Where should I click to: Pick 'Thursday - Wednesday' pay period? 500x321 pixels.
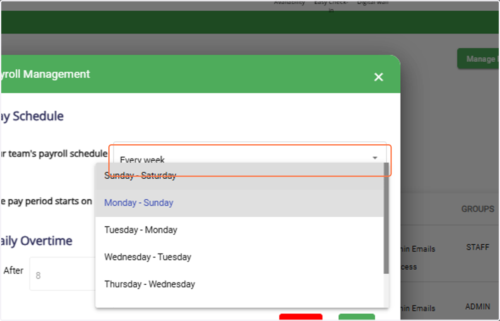click(x=239, y=284)
